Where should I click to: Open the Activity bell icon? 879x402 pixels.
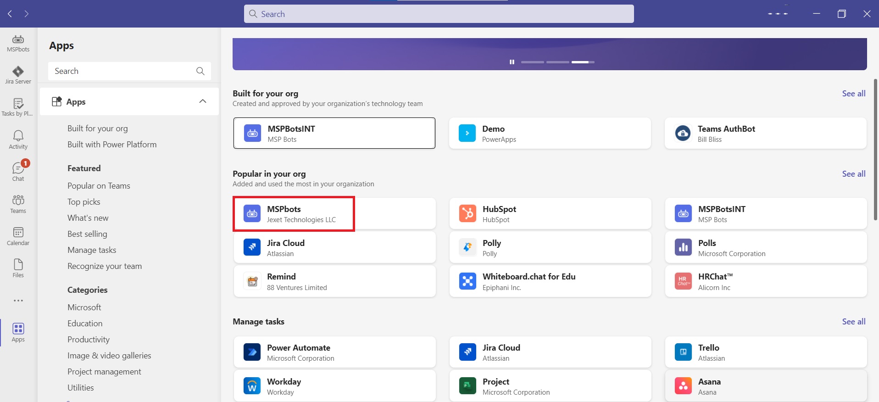pos(18,140)
